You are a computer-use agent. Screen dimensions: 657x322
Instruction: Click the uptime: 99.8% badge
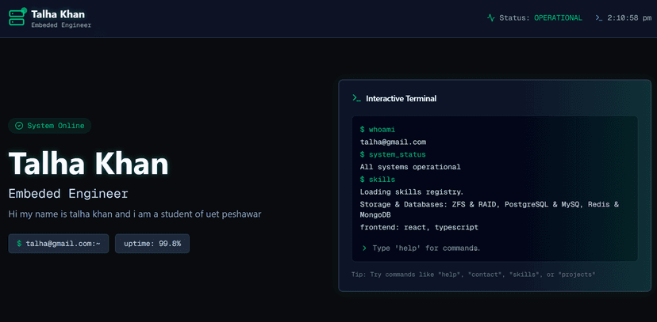pos(152,244)
